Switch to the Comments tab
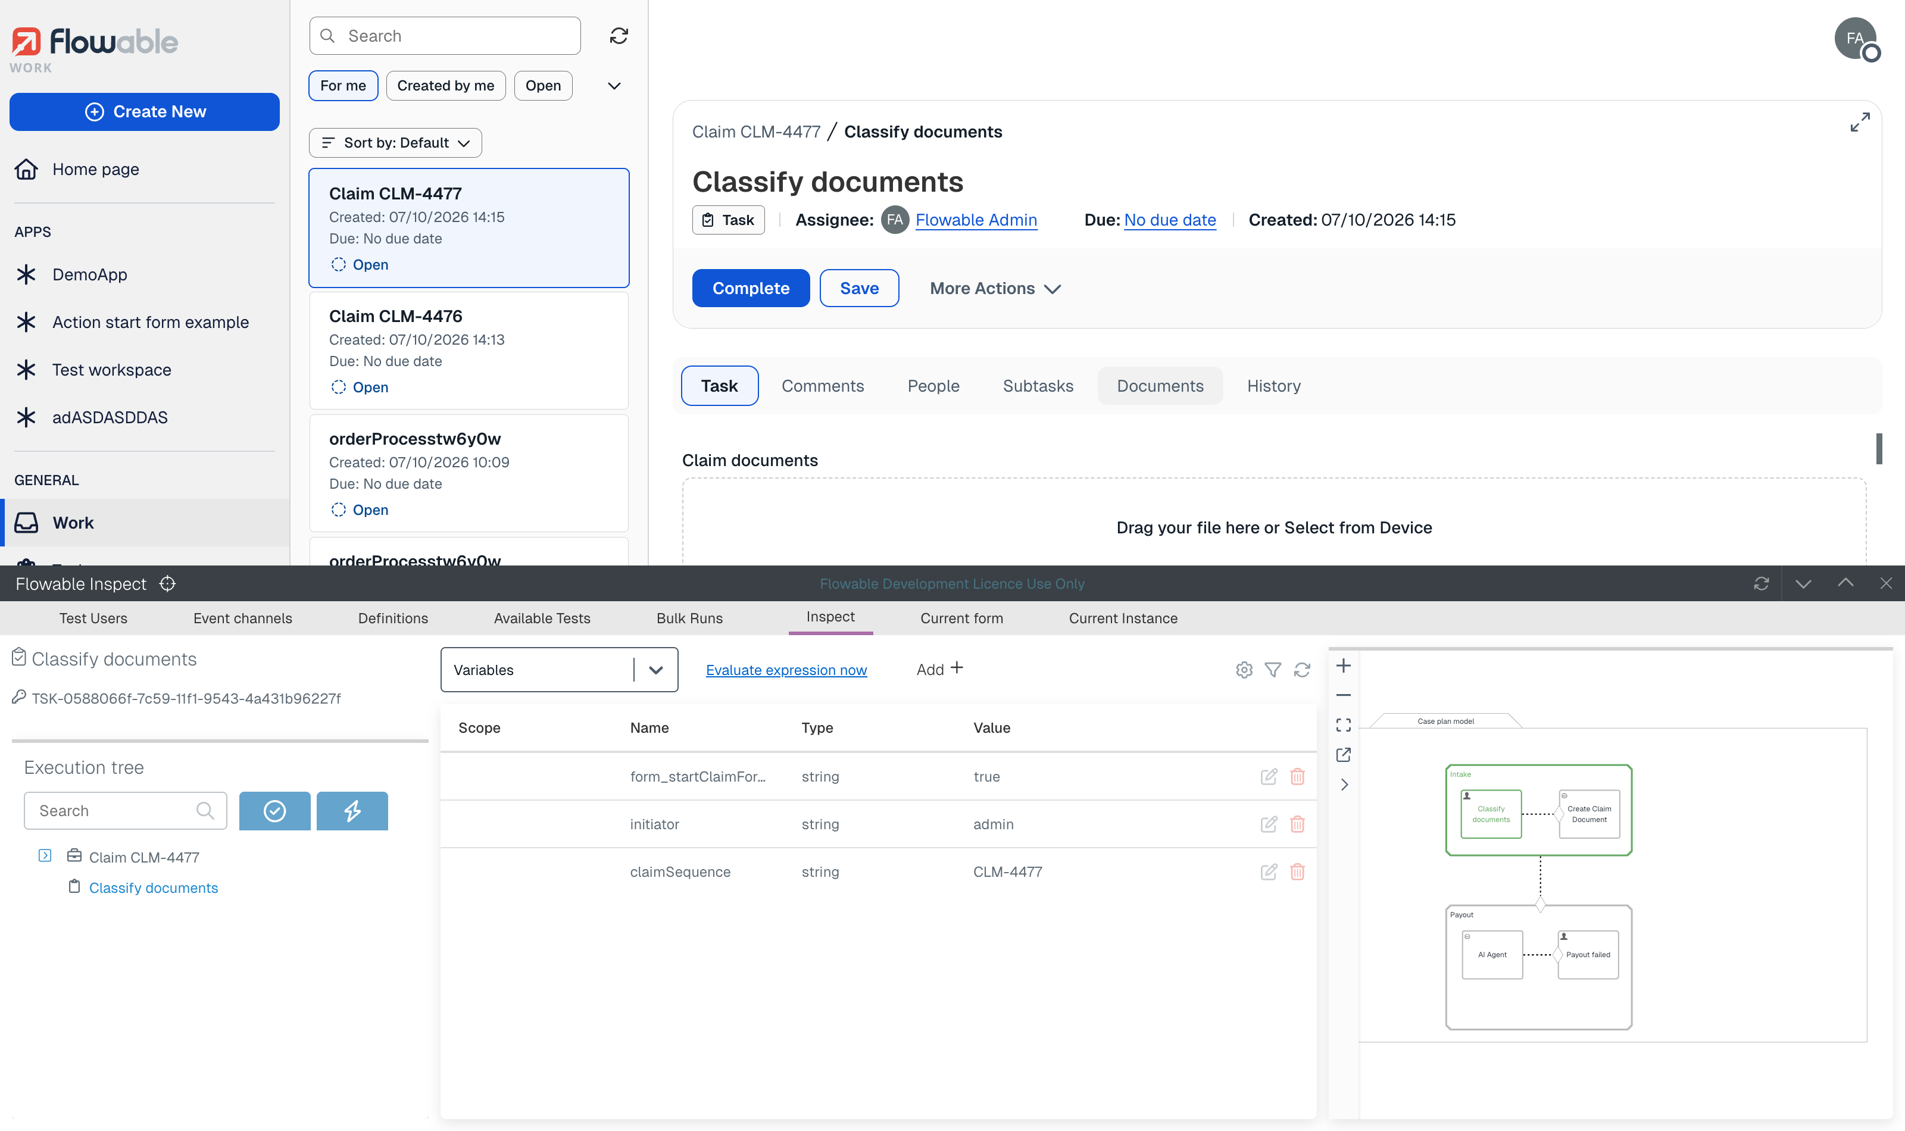1905x1131 pixels. pyautogui.click(x=822, y=386)
